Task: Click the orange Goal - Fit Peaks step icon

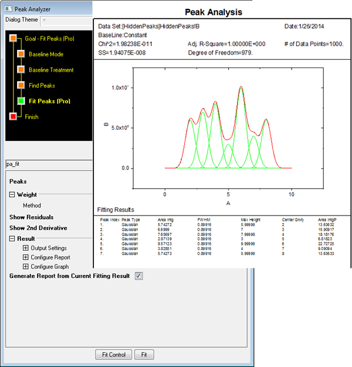Action: 13,38
